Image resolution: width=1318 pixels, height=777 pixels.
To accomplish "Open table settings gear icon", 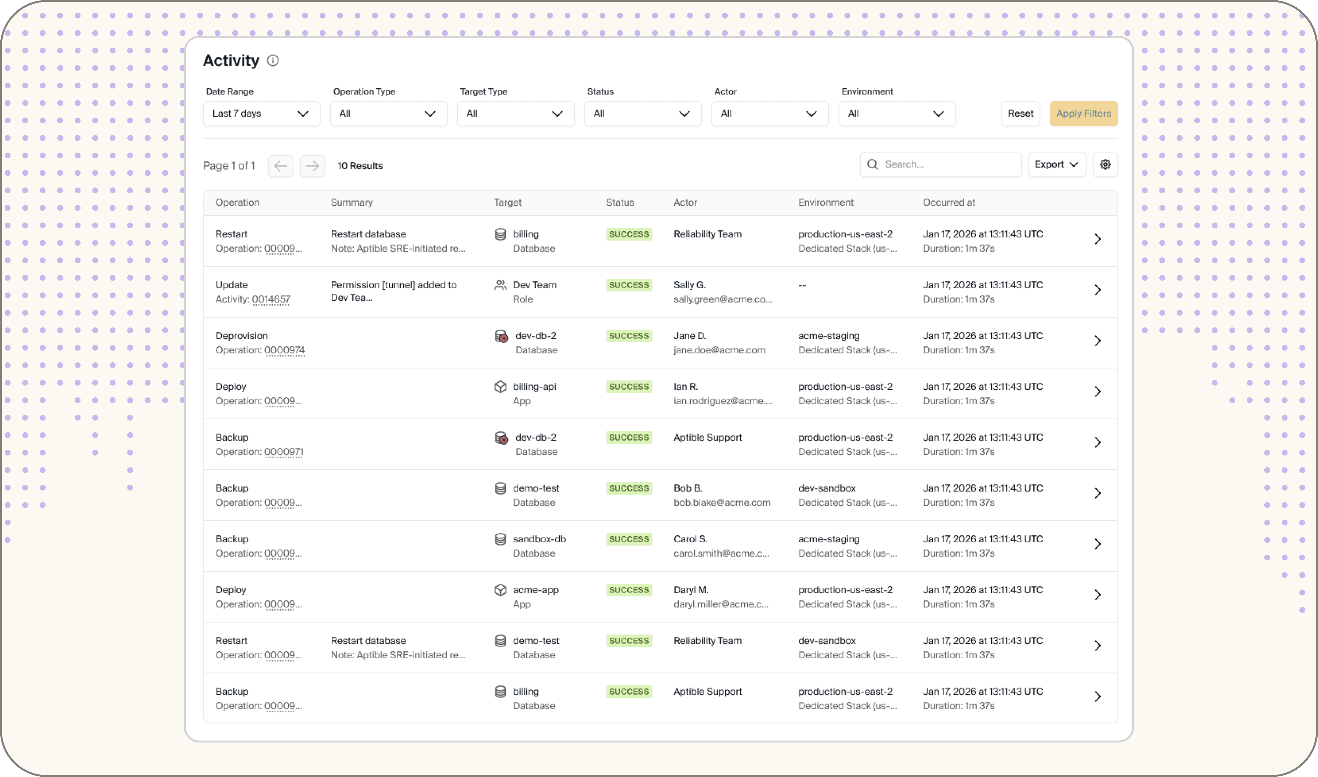I will click(1105, 164).
